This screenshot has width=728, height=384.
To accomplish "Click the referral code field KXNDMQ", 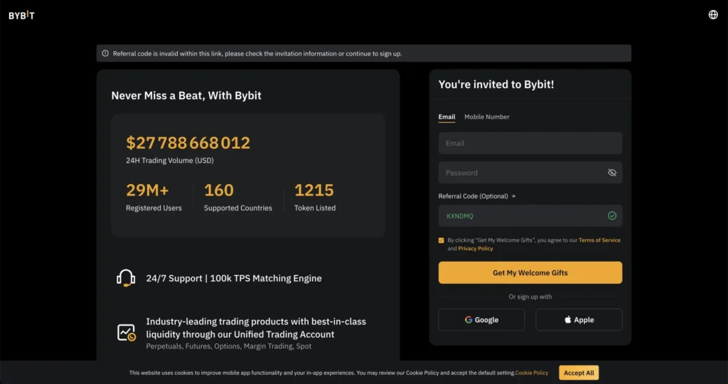I will point(530,216).
